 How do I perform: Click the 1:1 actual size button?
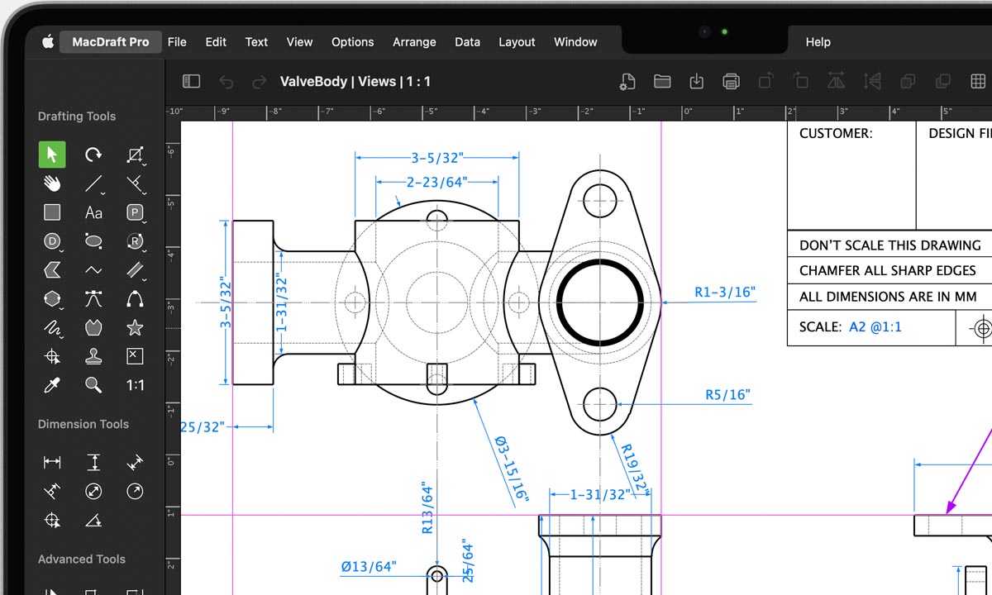coord(135,385)
